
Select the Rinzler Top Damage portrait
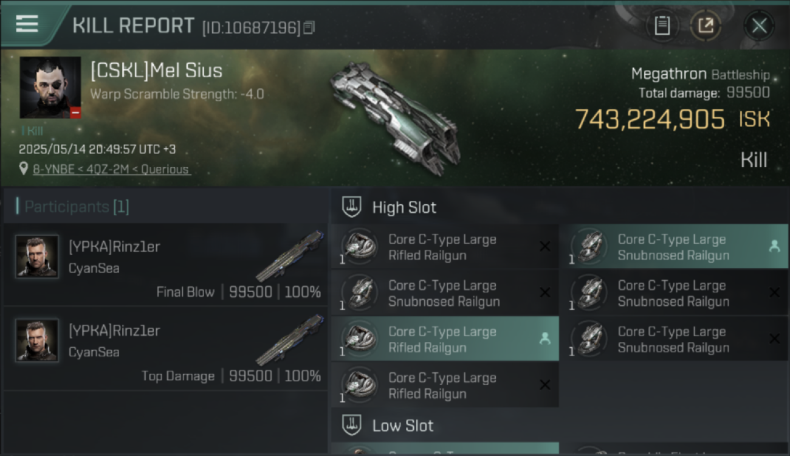click(37, 340)
